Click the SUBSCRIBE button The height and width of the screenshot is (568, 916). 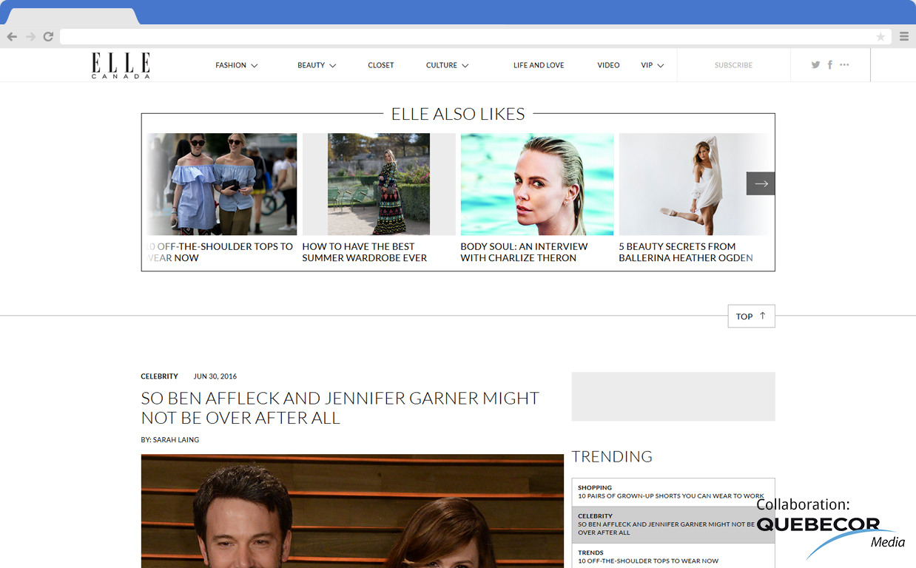pos(733,65)
